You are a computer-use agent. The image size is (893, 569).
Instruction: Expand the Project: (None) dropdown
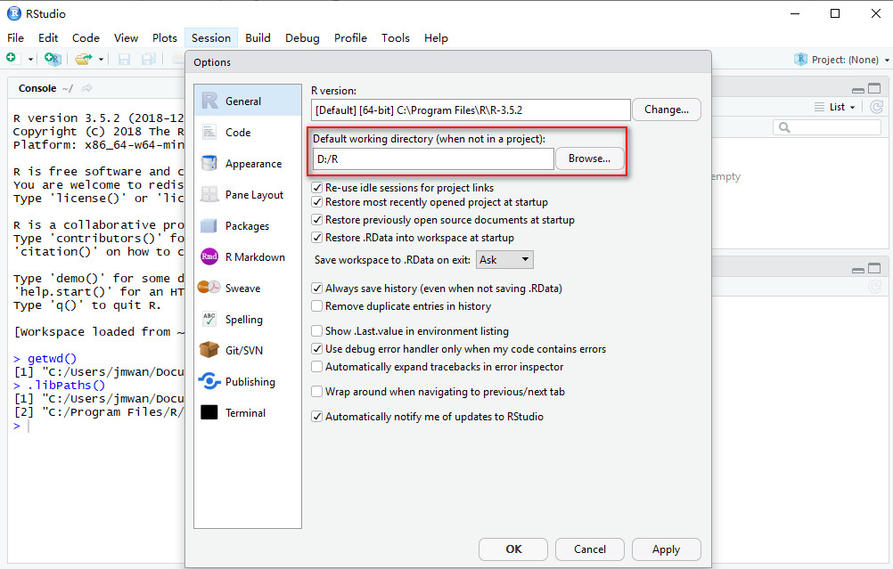pyautogui.click(x=840, y=60)
